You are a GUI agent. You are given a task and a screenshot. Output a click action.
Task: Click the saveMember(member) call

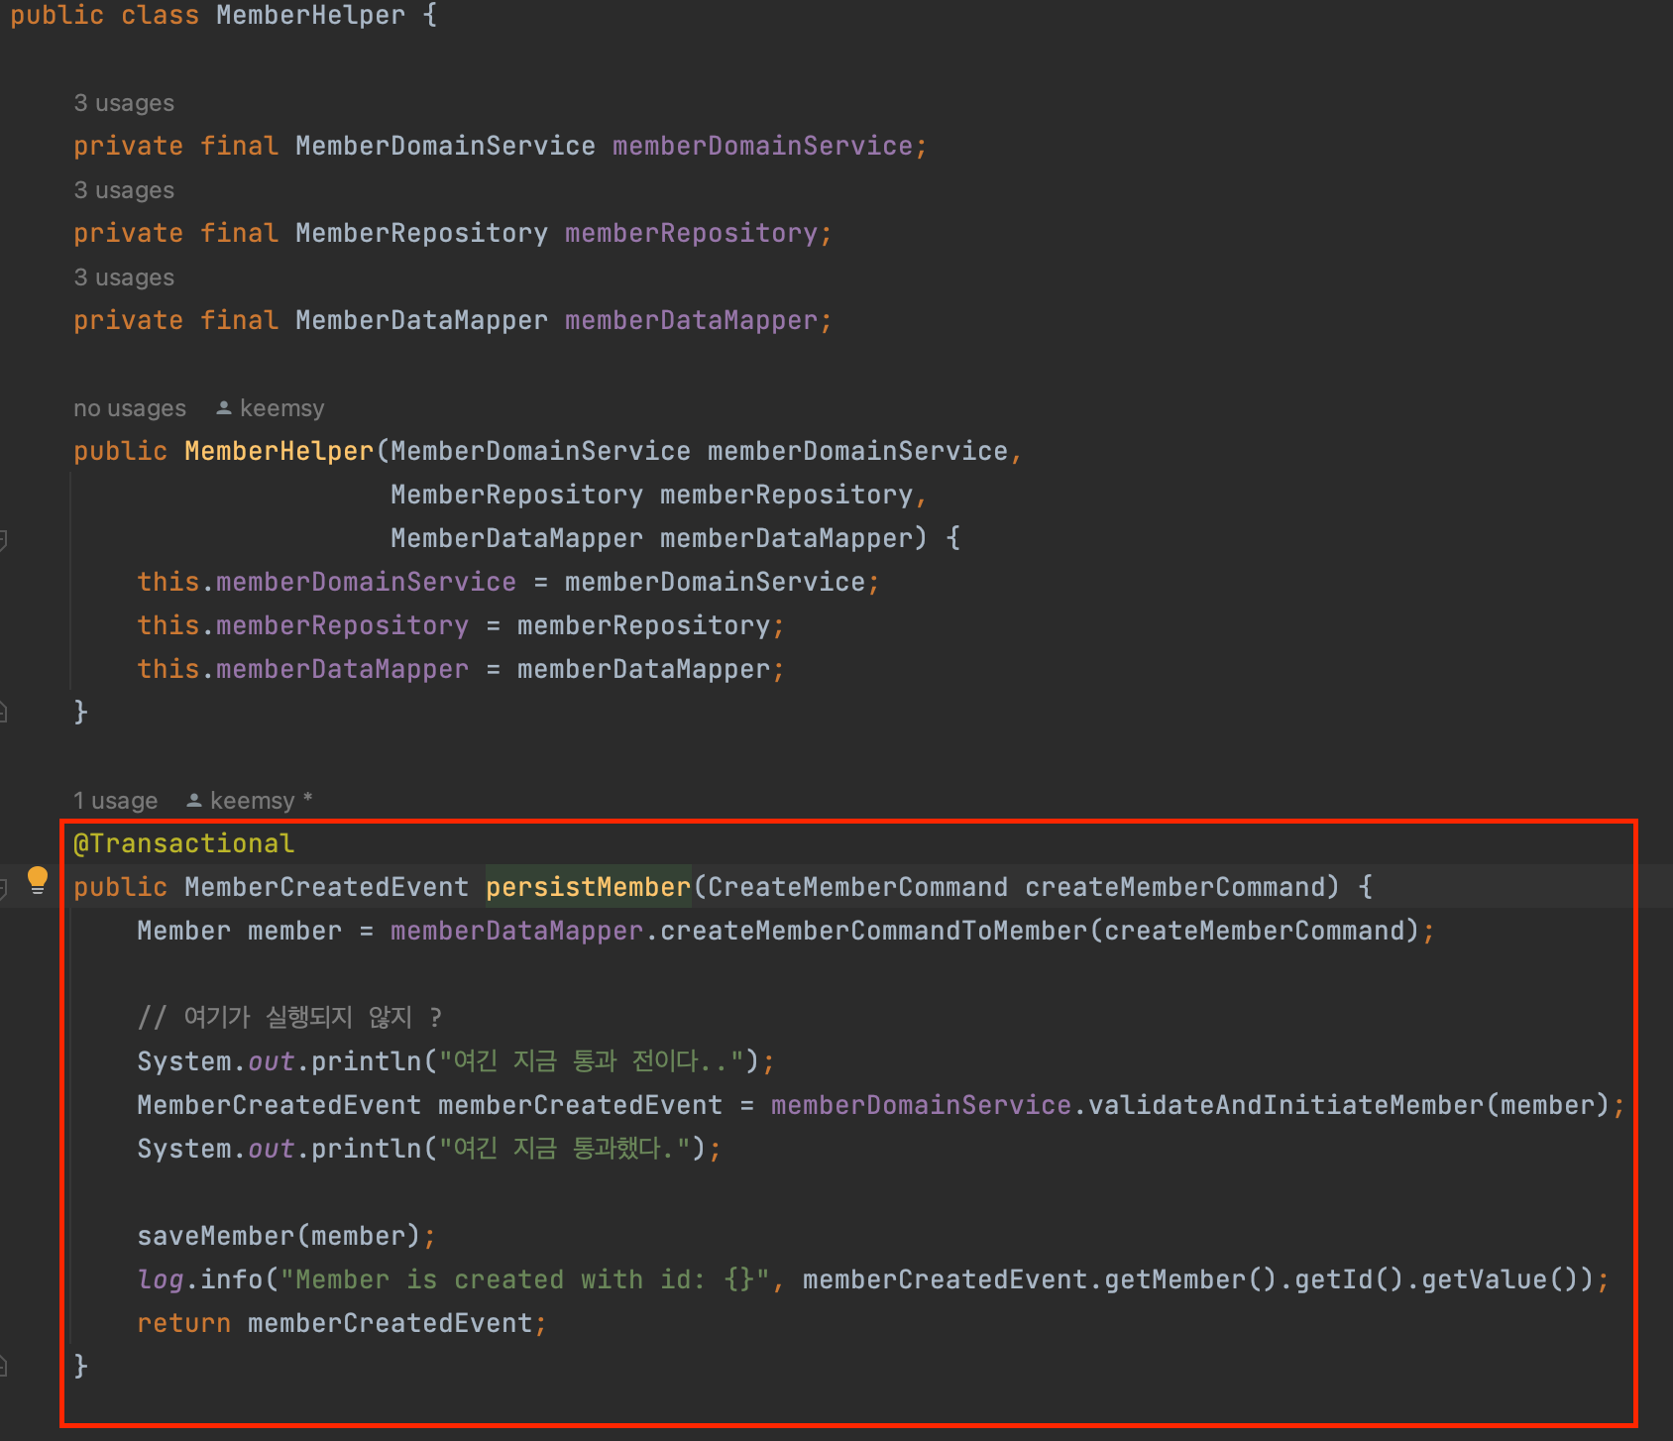[286, 1236]
